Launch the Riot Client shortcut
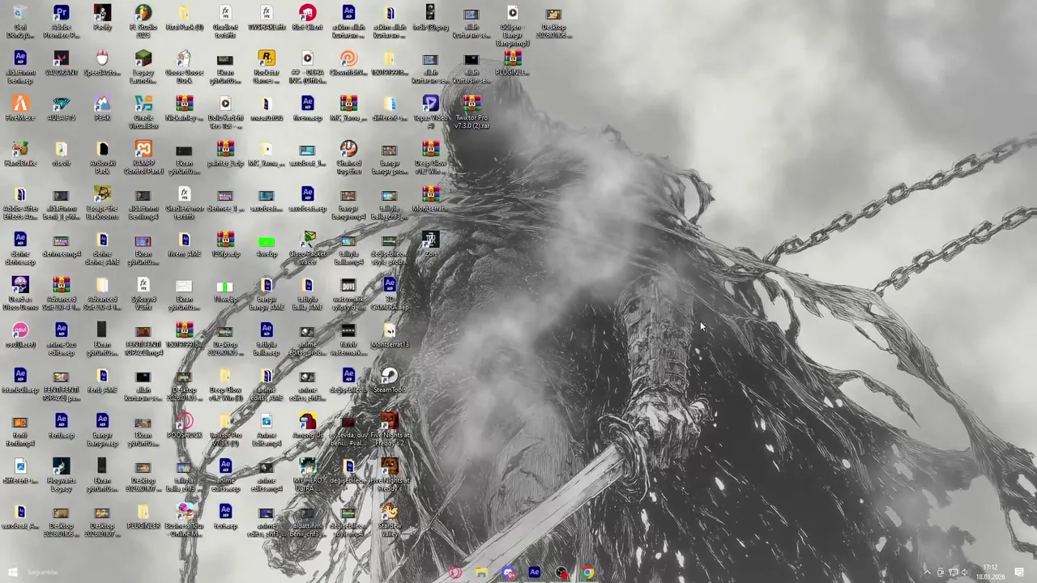The width and height of the screenshot is (1037, 583). [x=307, y=18]
